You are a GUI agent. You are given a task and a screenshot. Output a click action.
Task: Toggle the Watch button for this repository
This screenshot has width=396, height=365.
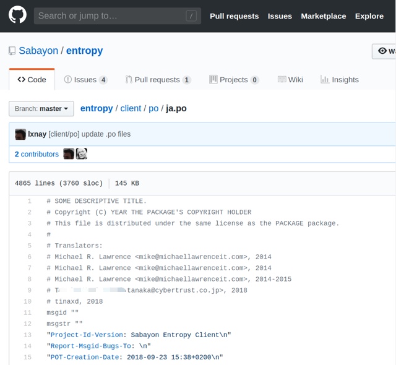click(x=384, y=51)
